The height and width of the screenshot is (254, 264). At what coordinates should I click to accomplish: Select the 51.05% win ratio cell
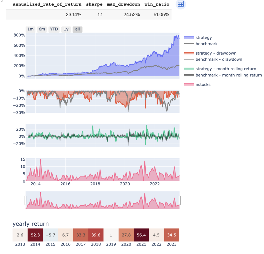tap(161, 15)
